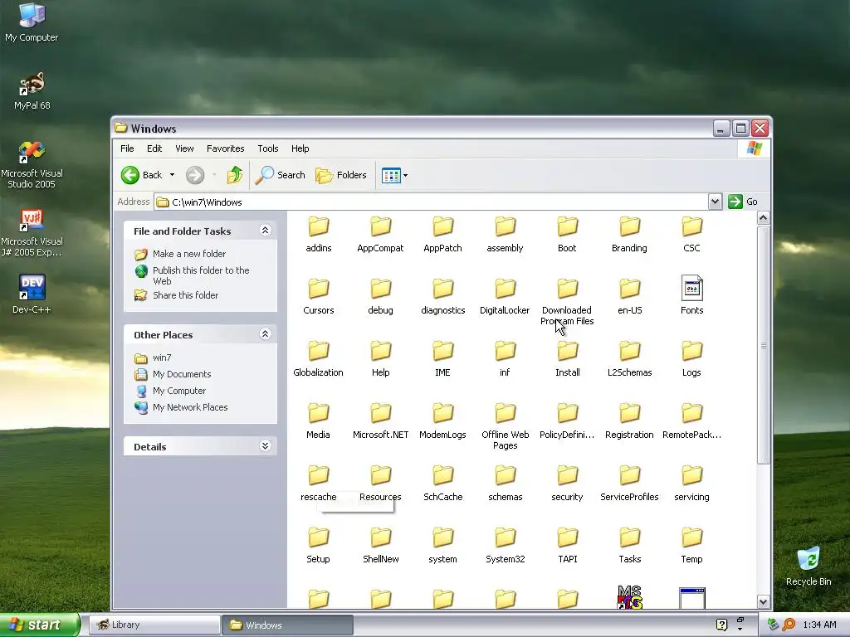Expand the Address bar dropdown list
The width and height of the screenshot is (850, 637).
(x=715, y=202)
